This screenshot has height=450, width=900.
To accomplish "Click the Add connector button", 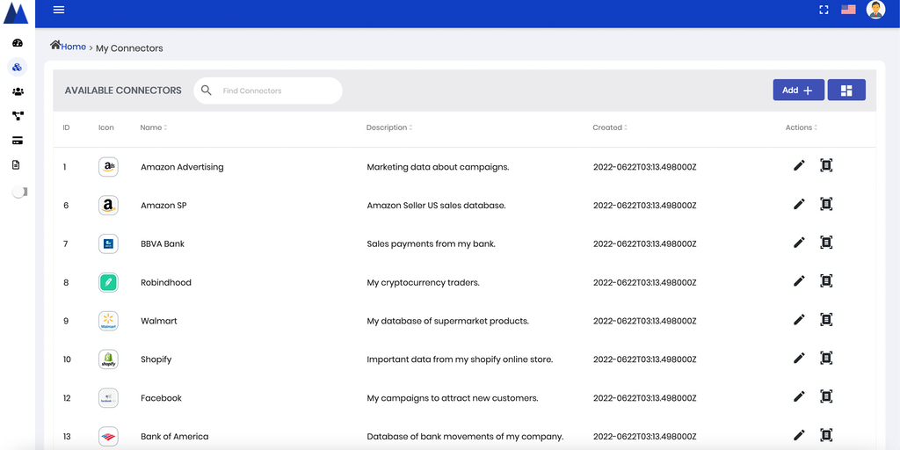I will [x=798, y=90].
